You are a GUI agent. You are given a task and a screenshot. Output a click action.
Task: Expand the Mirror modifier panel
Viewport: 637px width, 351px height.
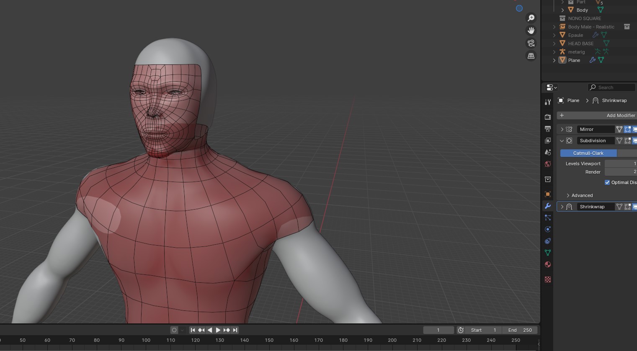pos(562,129)
